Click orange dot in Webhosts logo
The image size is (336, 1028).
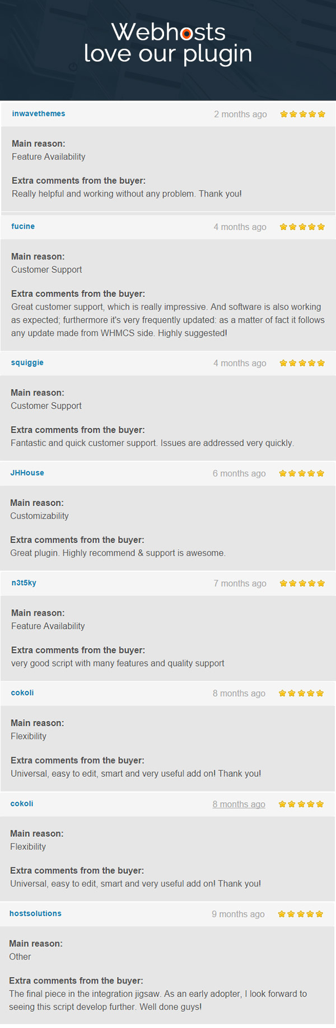coord(187,34)
